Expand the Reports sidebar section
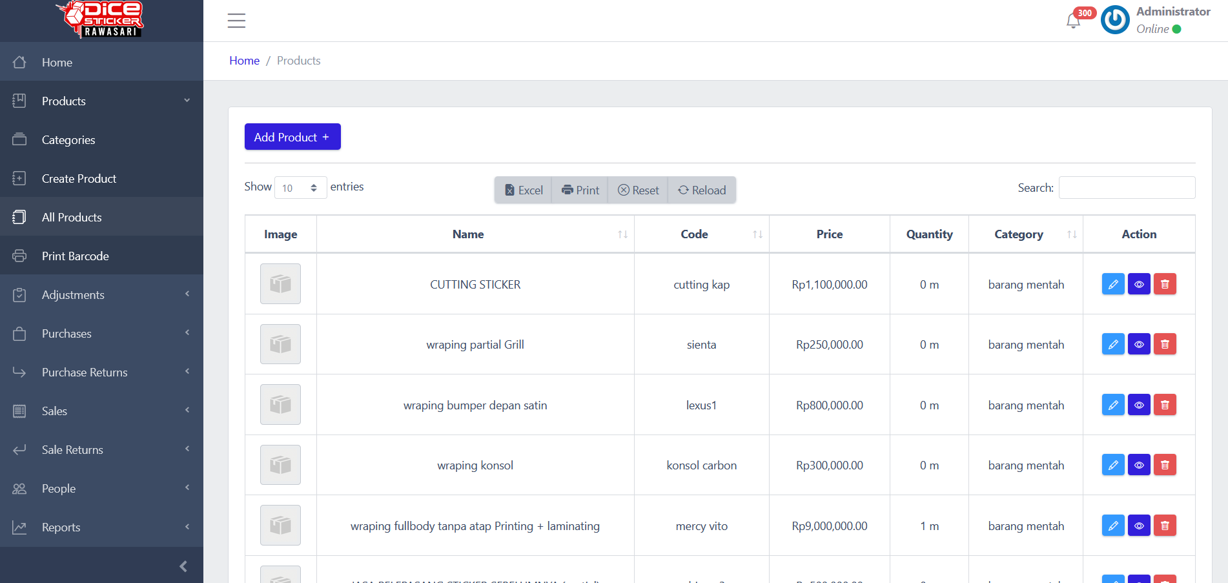The height and width of the screenshot is (583, 1228). 101,527
